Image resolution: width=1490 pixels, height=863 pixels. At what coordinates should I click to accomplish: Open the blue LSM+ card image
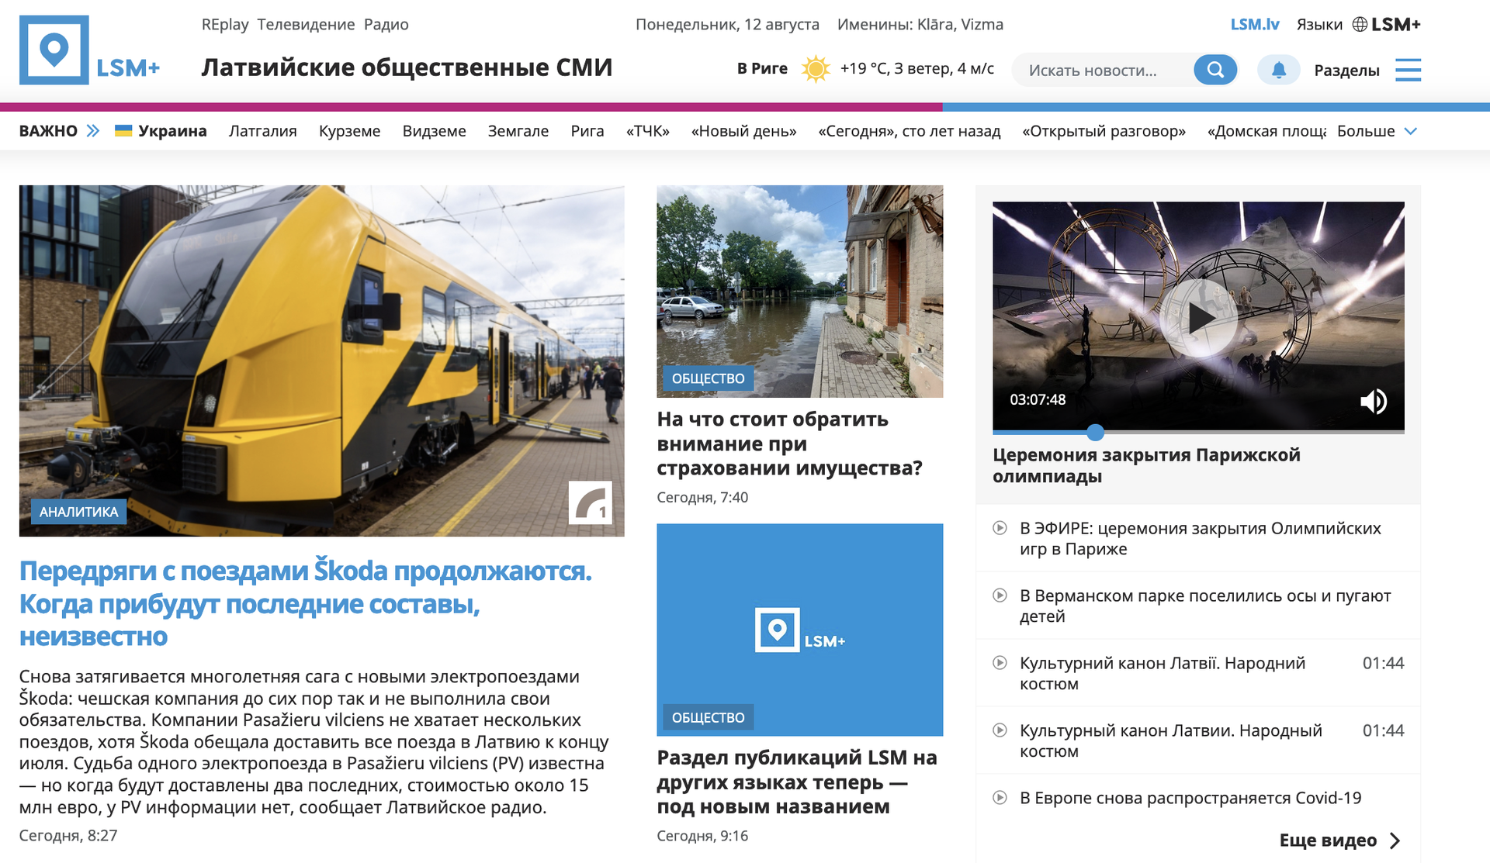(x=800, y=630)
